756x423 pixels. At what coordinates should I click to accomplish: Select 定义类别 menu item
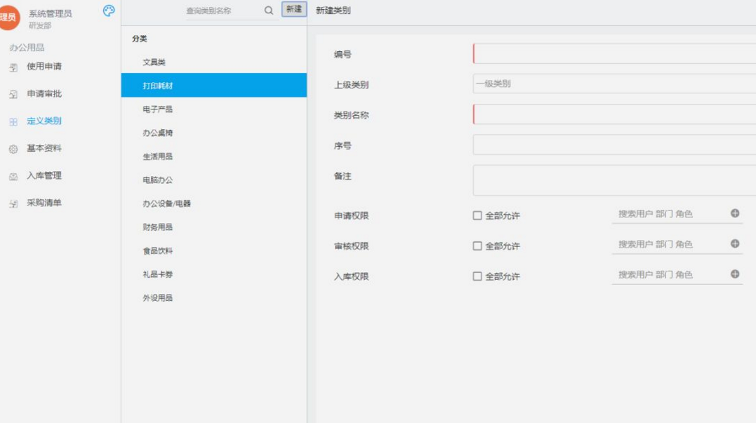44,121
